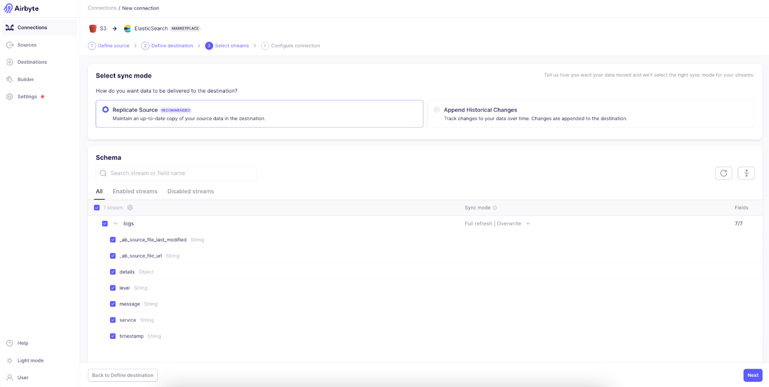The width and height of the screenshot is (769, 387).
Task: Click the Next button
Action: [753, 375]
